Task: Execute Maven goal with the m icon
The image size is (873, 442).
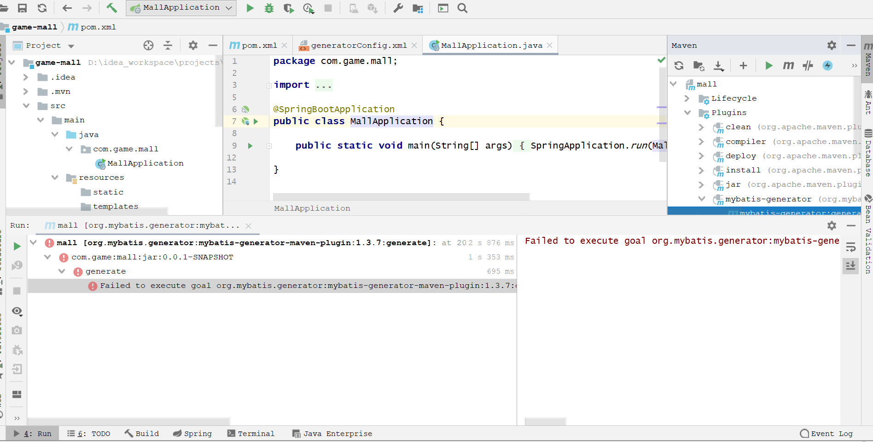Action: [788, 65]
